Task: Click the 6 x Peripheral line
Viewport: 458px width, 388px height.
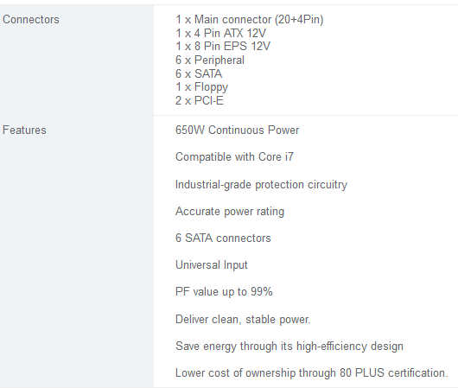Action: [x=210, y=60]
